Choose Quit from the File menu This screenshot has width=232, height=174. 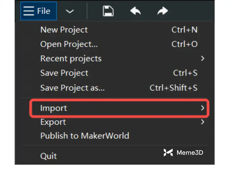coord(48,156)
